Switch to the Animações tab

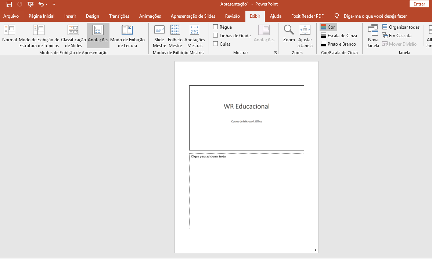pos(150,16)
